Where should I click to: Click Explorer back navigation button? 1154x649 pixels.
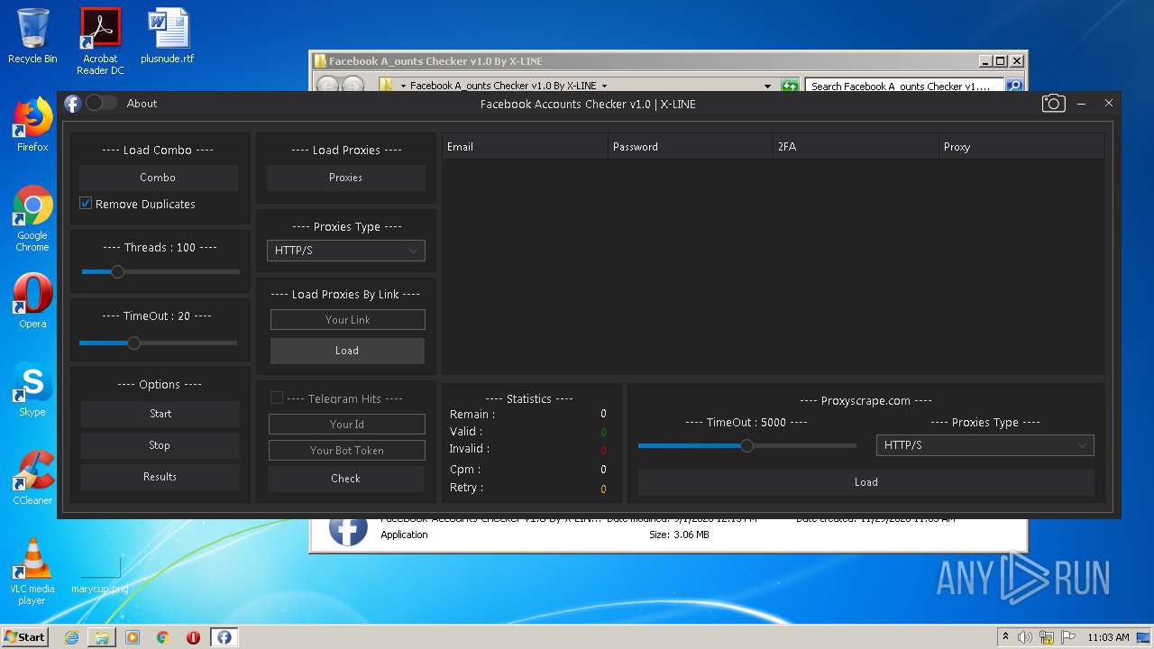point(327,86)
